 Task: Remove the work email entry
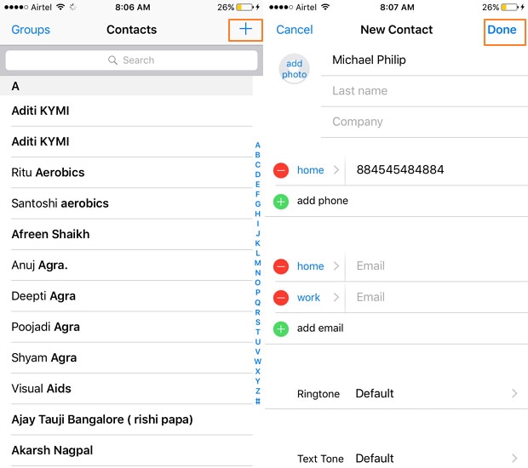(x=281, y=298)
